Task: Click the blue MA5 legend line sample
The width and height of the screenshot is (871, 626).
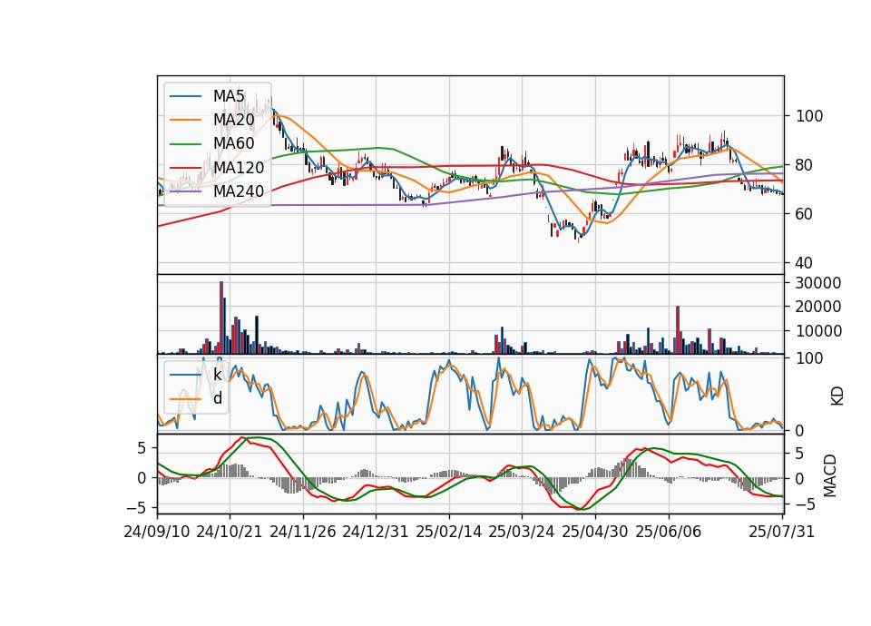Action: click(x=185, y=97)
